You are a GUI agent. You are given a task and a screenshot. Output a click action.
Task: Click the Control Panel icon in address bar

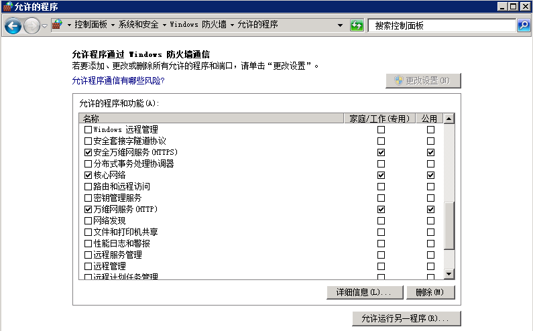coord(57,25)
